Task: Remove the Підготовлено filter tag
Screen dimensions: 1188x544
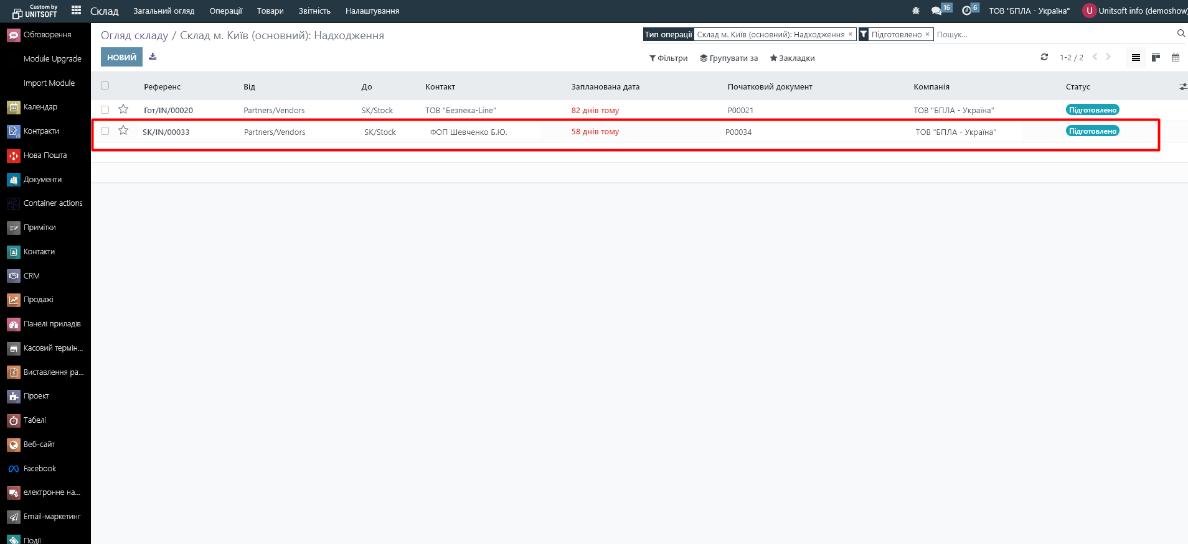Action: pyautogui.click(x=927, y=35)
